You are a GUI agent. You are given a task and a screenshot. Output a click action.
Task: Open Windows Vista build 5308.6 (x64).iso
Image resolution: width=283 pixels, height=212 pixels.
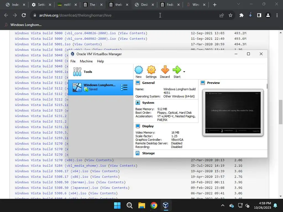pyautogui.click(x=51, y=193)
